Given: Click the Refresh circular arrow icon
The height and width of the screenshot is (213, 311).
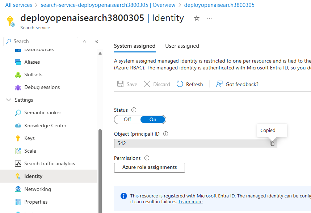Looking at the screenshot, I should (180, 84).
